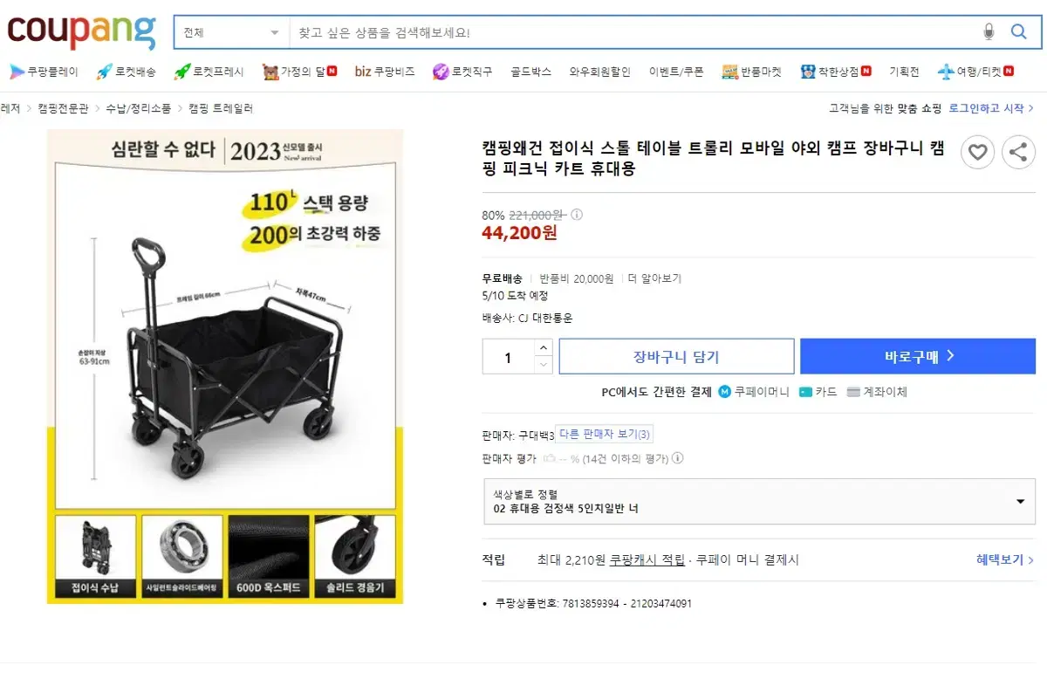Decrease quantity with the down arrow
1047x679 pixels.
tap(544, 365)
